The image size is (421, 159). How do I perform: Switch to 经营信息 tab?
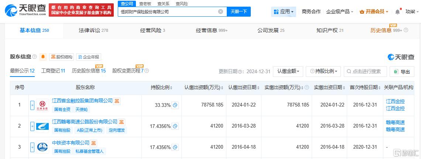tap(212, 30)
